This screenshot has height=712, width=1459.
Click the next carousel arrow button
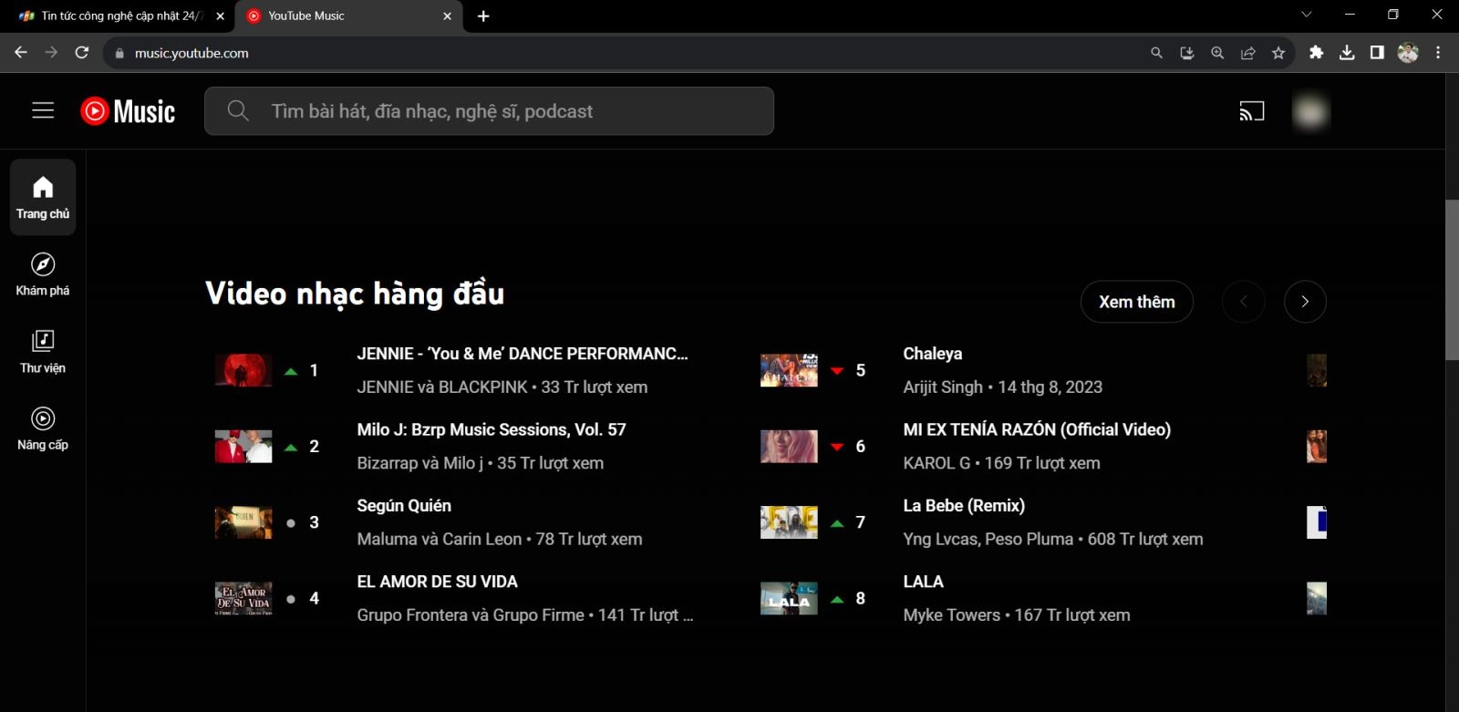coord(1305,302)
